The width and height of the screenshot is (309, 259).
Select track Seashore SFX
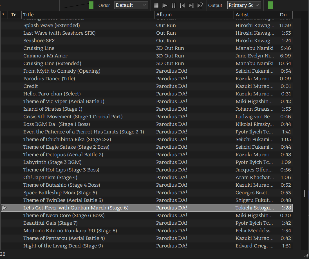(x=39, y=41)
